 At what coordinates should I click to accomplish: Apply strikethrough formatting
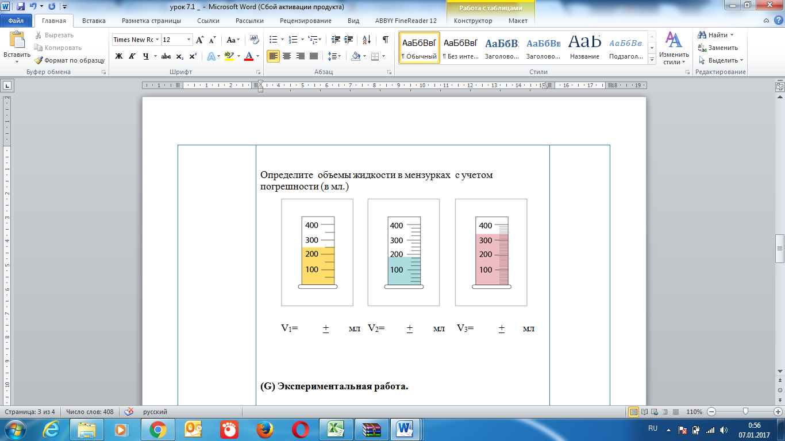point(166,56)
